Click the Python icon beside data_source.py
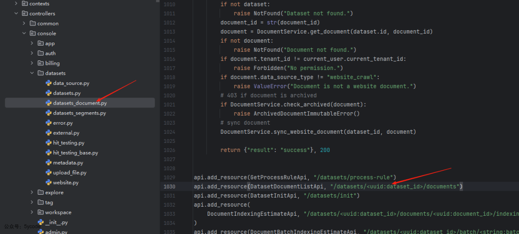The image size is (519, 234). [x=49, y=83]
